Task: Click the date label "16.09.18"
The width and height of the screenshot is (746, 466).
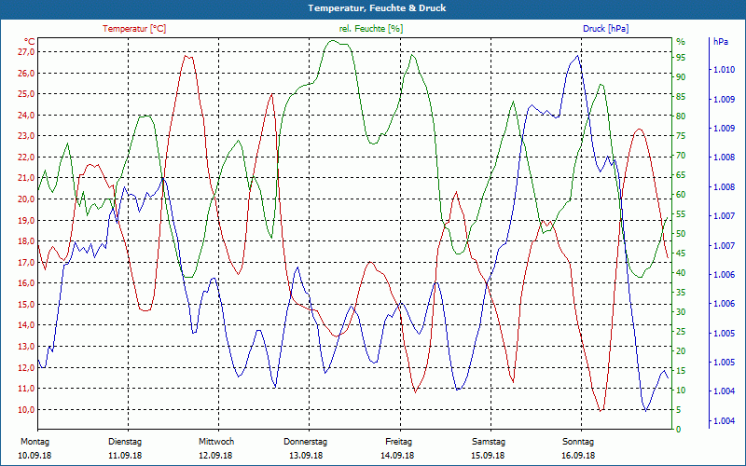Action: 578,456
